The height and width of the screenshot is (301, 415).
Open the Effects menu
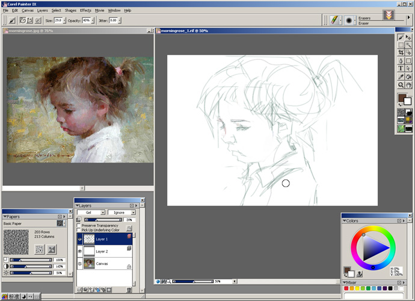[x=85, y=11]
